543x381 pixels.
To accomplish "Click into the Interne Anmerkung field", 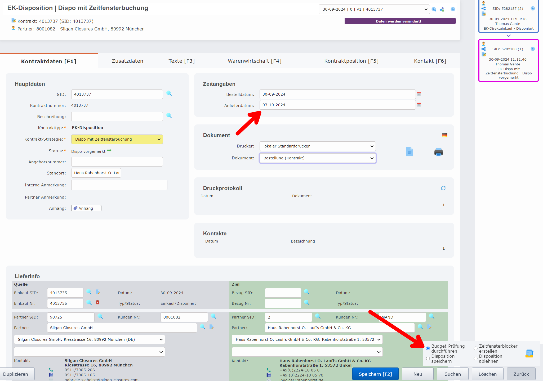I will [x=119, y=185].
